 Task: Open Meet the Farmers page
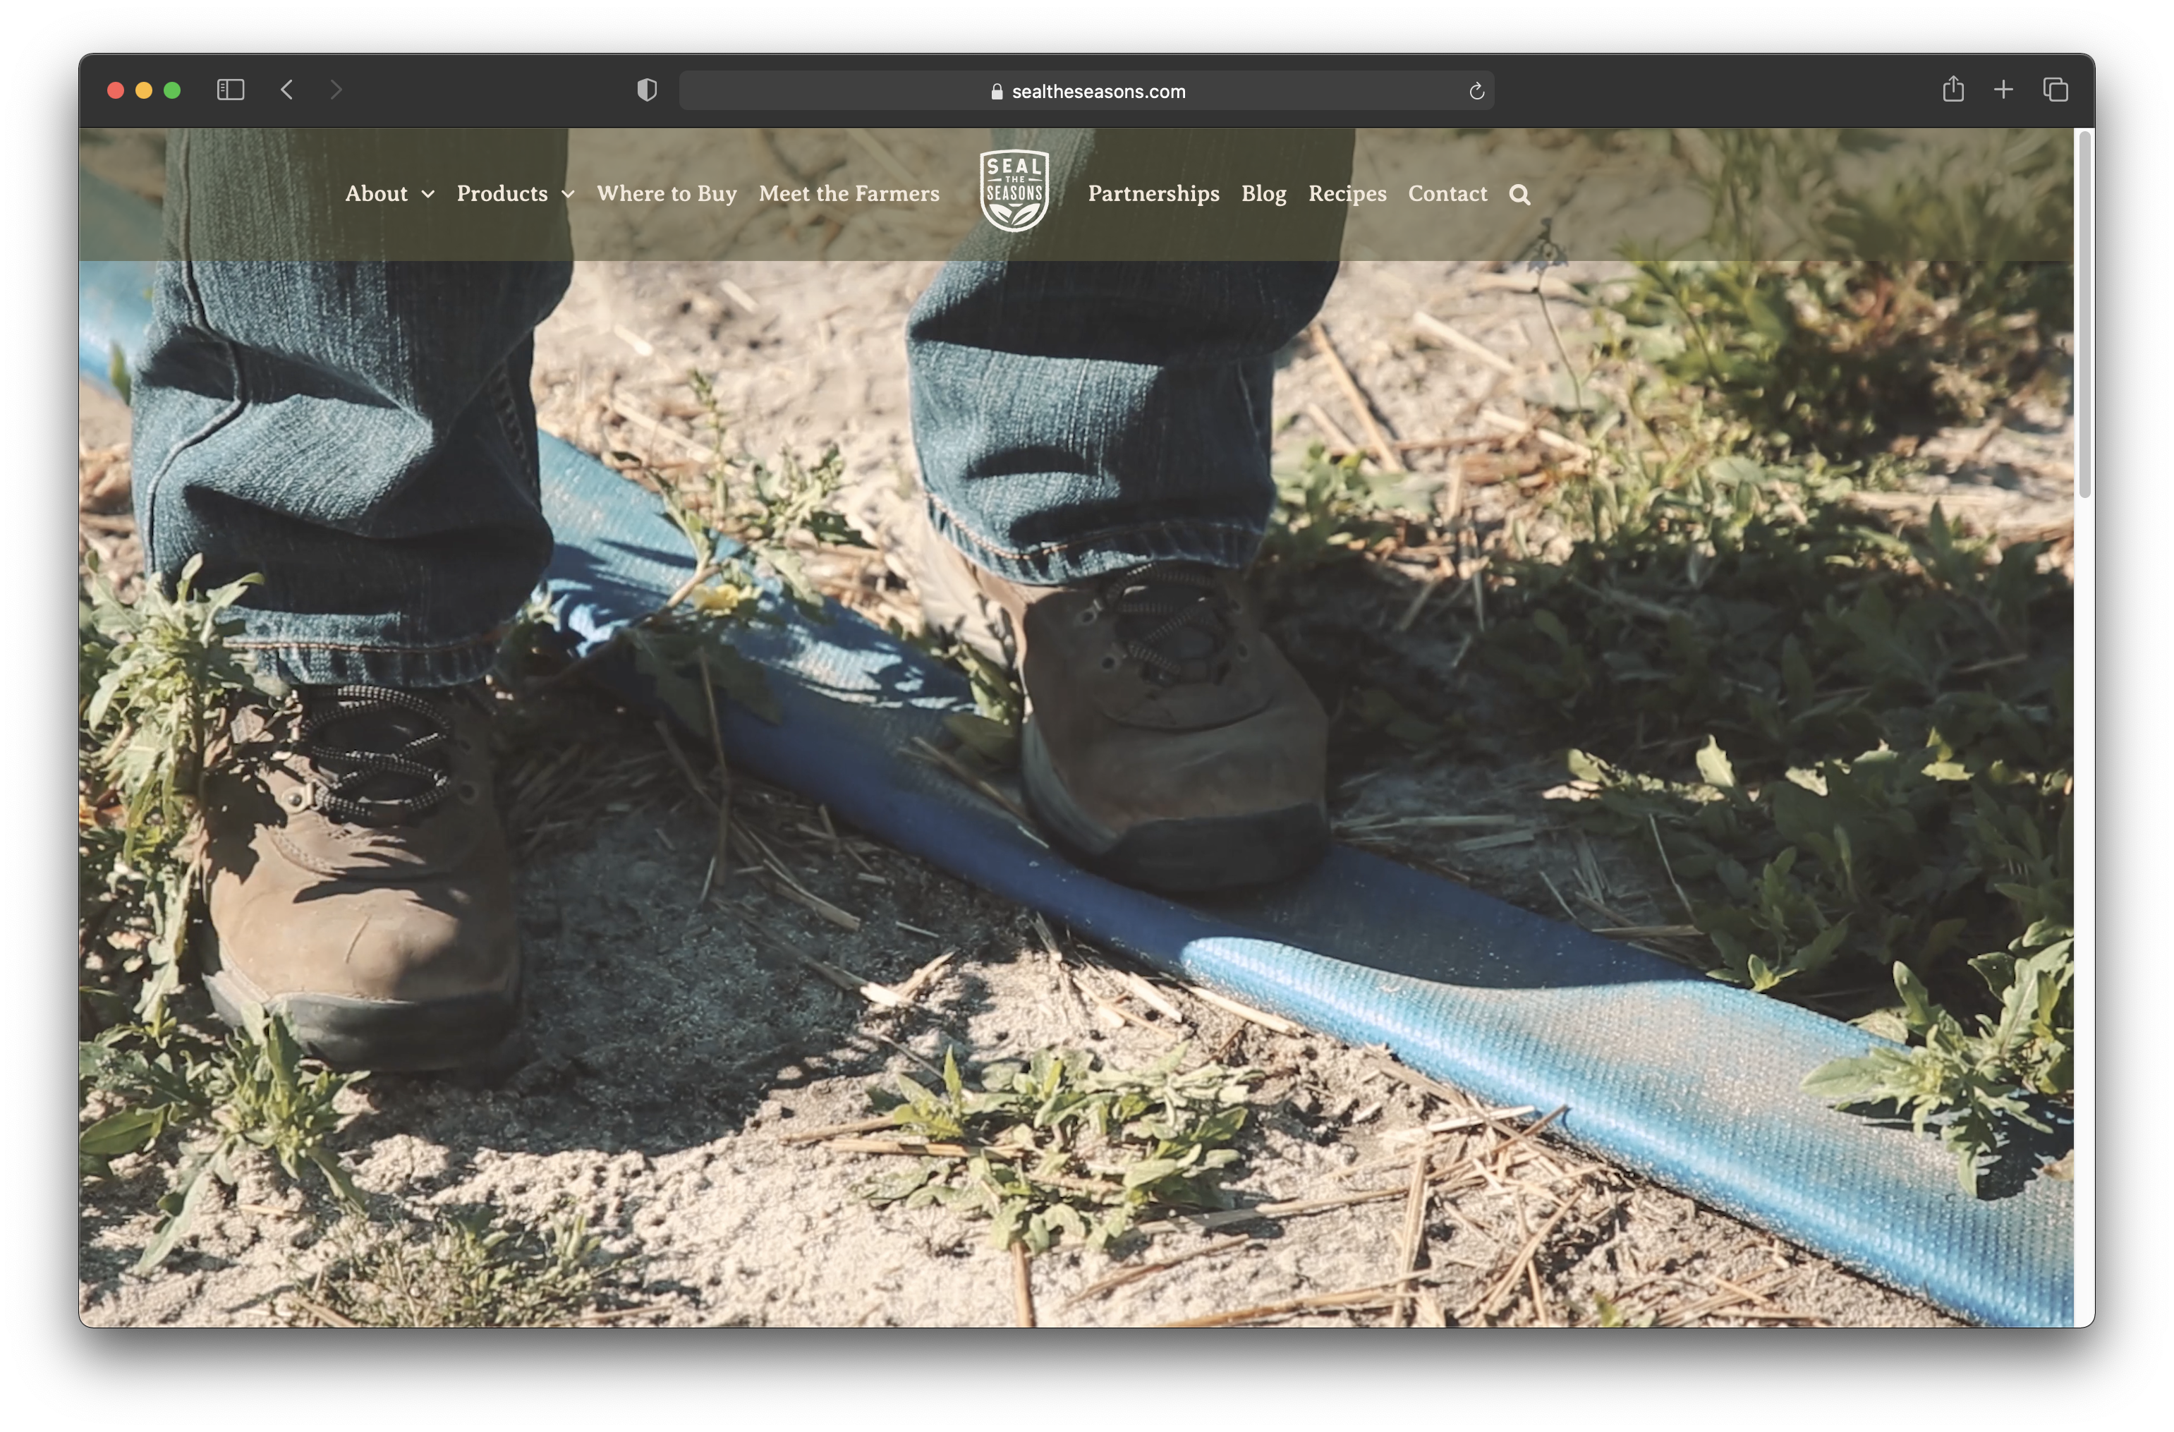849,193
